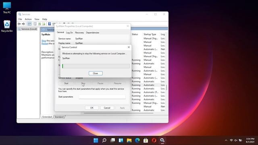Open Properties from the Services toolbar icon

tap(35, 24)
